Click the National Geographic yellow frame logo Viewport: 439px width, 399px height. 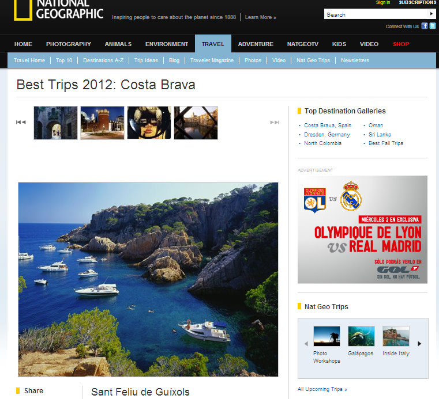coord(23,10)
